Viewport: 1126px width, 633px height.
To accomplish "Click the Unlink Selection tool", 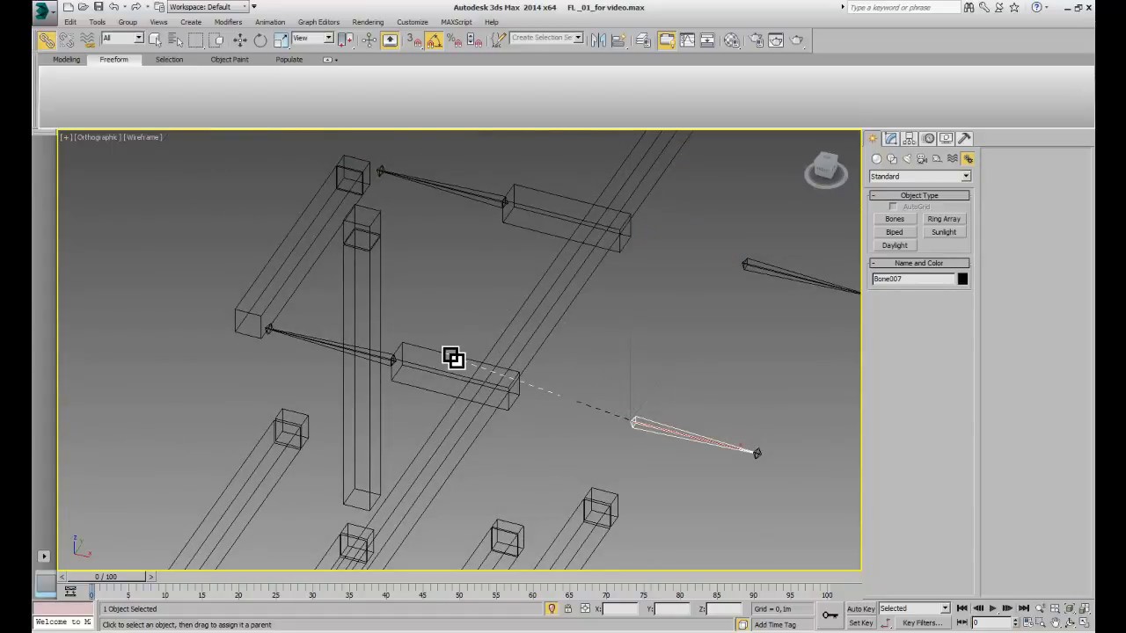I will [x=67, y=40].
